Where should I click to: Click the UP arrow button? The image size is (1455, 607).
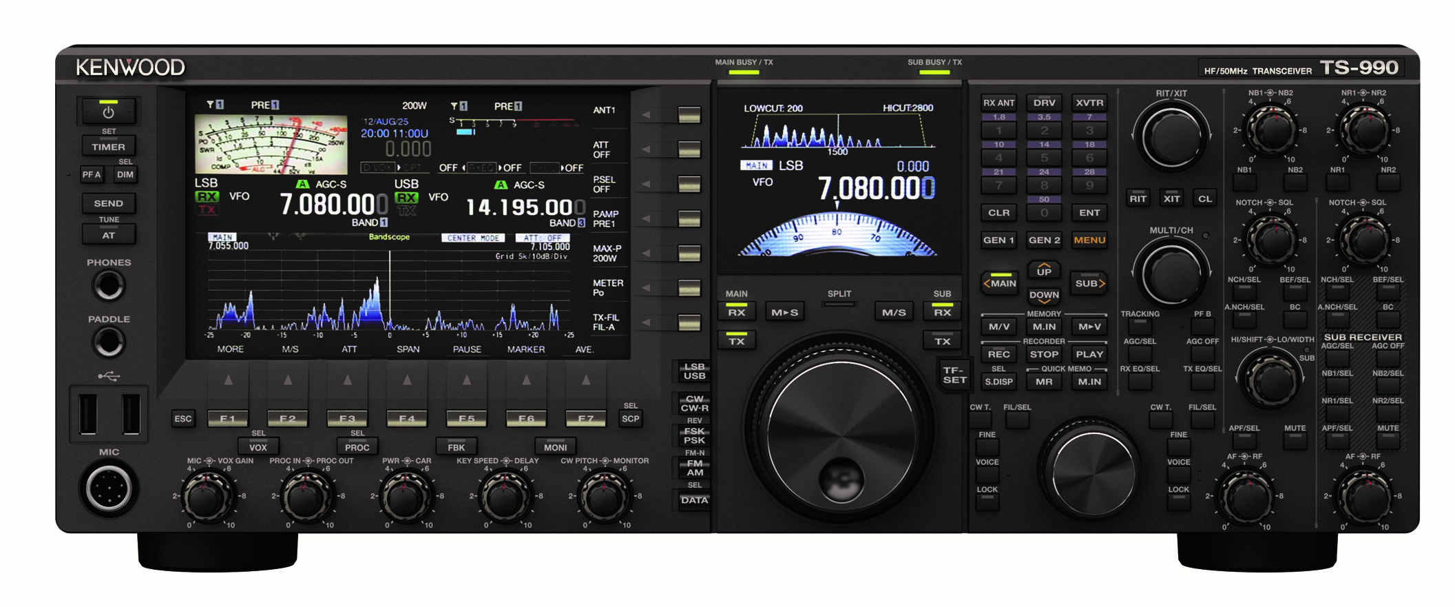coord(1045,269)
